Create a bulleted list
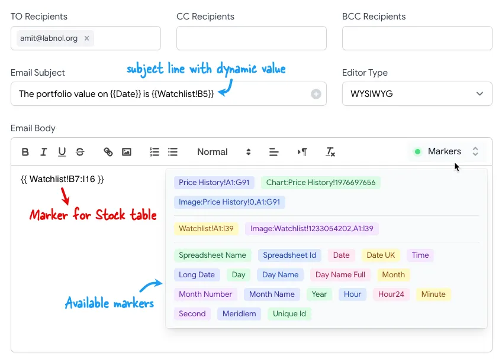The image size is (502, 363). click(173, 152)
